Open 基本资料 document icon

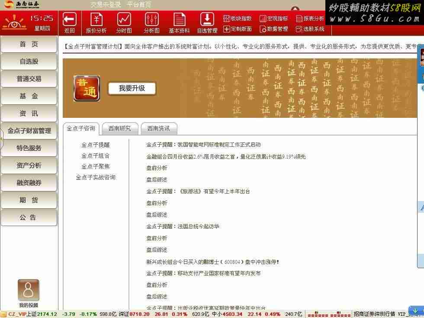(x=179, y=20)
